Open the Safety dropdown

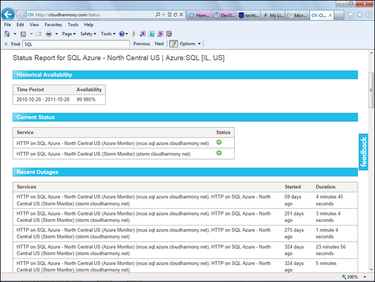(x=88, y=34)
